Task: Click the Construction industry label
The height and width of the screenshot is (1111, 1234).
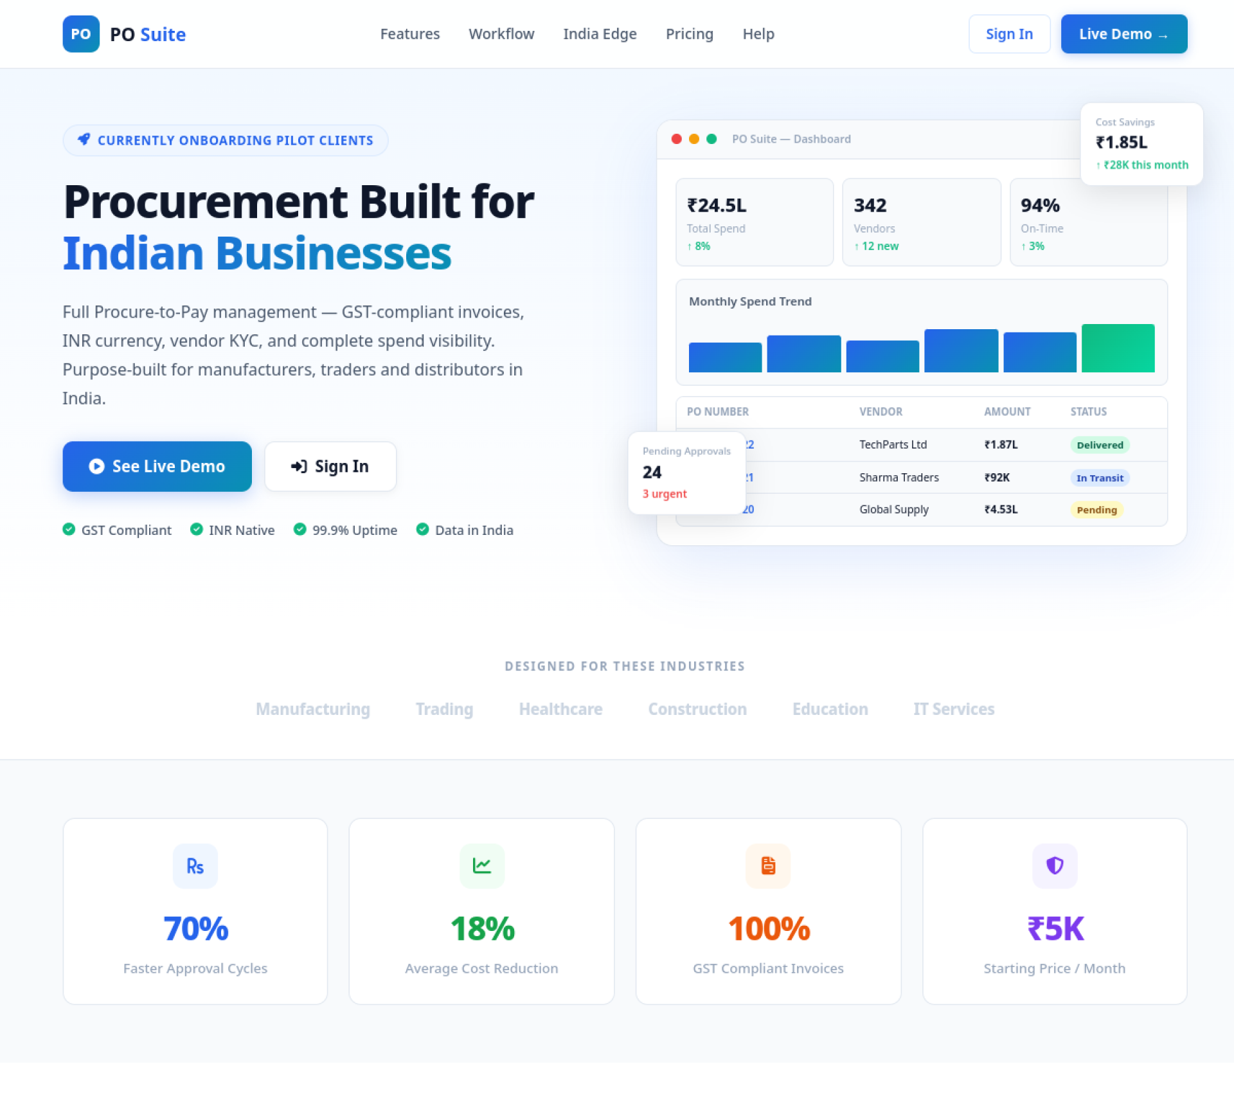Action: click(x=697, y=709)
